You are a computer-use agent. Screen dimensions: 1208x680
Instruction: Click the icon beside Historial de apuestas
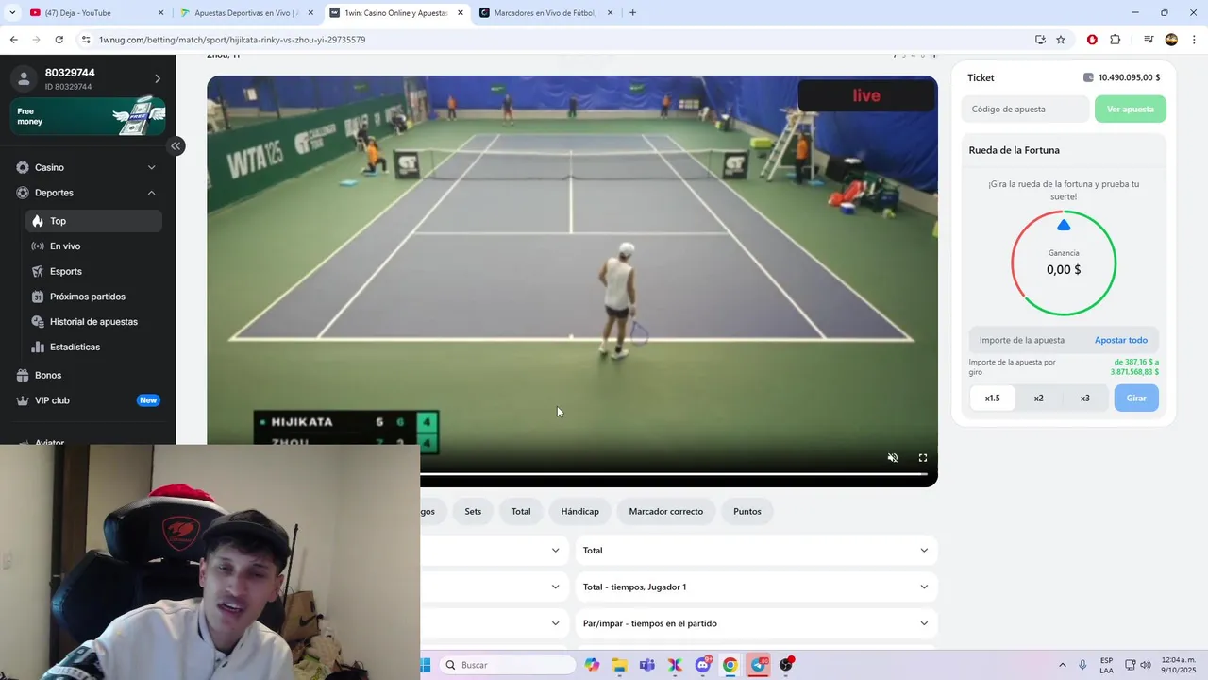(x=38, y=322)
